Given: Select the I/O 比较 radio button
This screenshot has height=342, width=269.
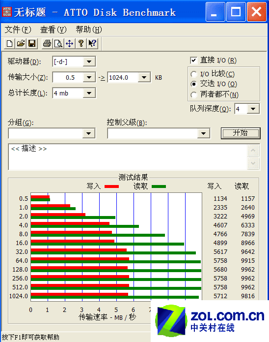Looking at the screenshot, I should (193, 74).
